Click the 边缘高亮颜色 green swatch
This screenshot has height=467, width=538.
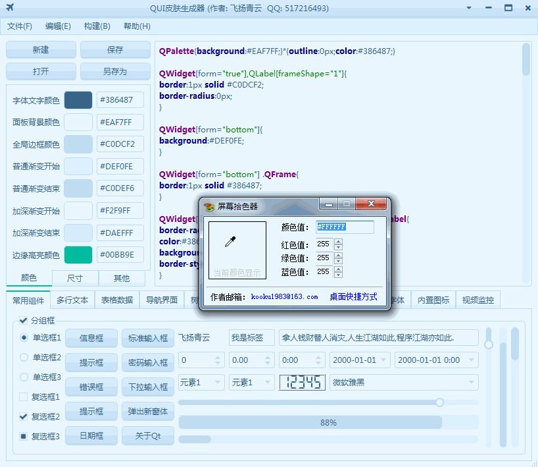(78, 255)
